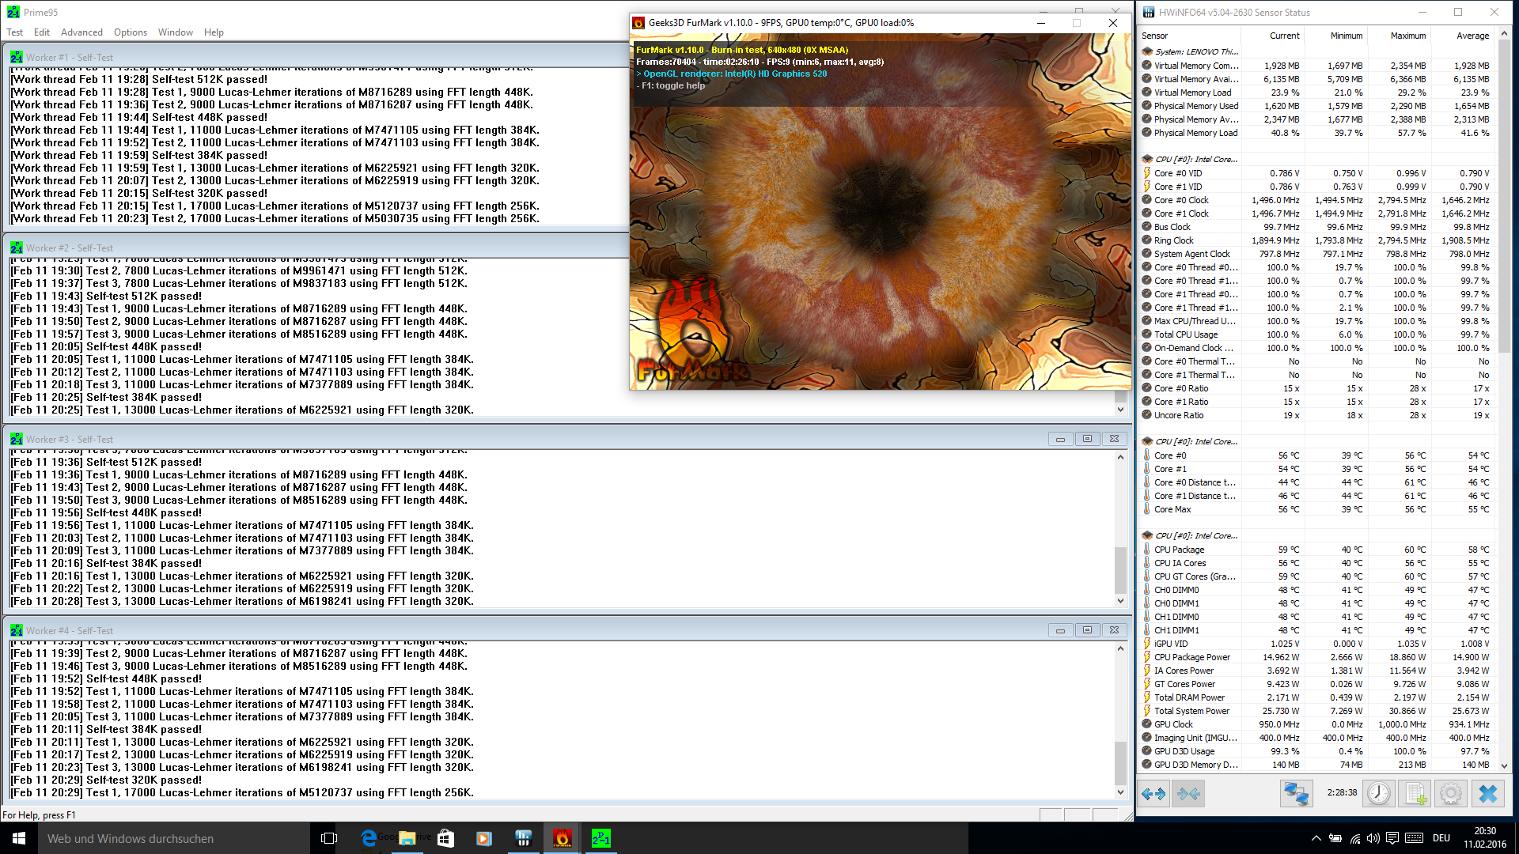The height and width of the screenshot is (854, 1519).
Task: Click HWiNFO blue X close sensors button
Action: pyautogui.click(x=1488, y=793)
